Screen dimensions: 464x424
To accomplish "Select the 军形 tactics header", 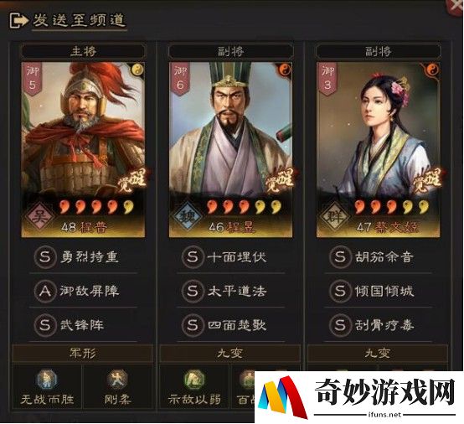I will 83,354.
